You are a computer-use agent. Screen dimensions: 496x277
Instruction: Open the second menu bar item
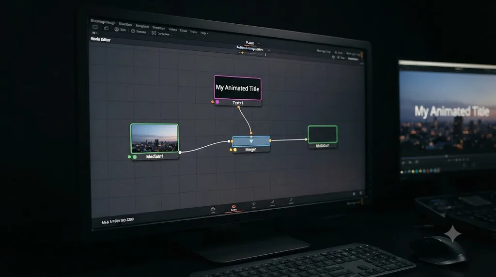(x=125, y=24)
